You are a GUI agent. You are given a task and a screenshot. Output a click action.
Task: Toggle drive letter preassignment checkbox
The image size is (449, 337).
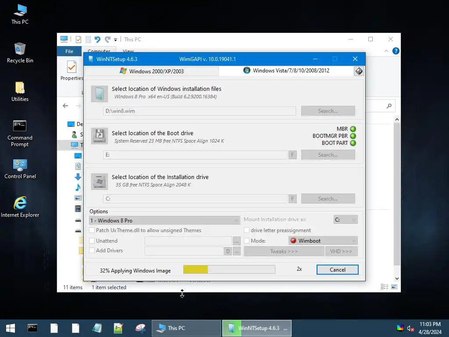(x=246, y=230)
